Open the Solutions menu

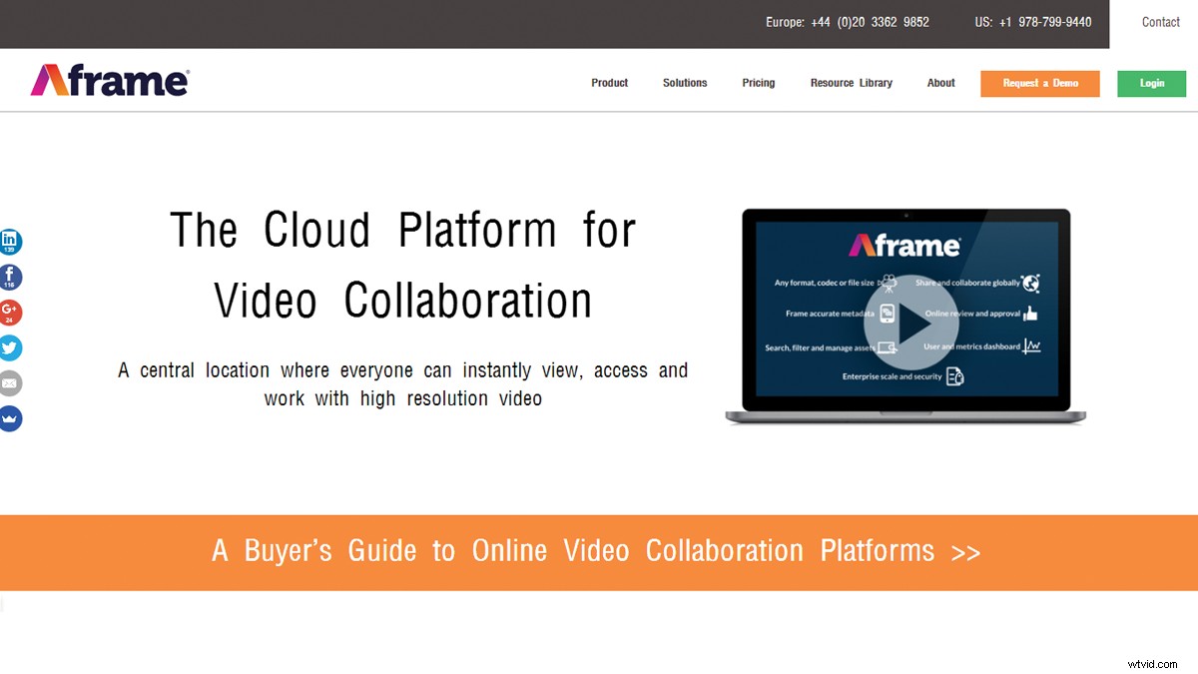point(684,84)
